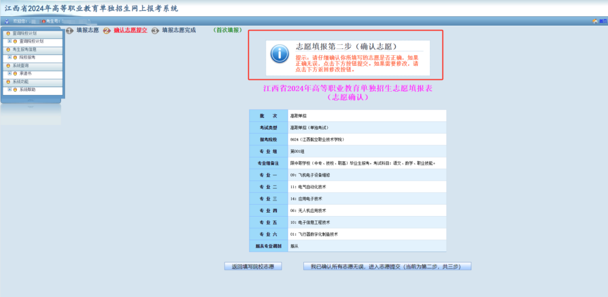Click the orange icon next to 院校报考
Screen dimensions: 608x297
[15, 57]
